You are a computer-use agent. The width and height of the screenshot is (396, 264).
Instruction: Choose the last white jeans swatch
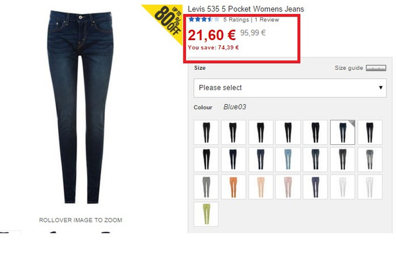point(370,187)
